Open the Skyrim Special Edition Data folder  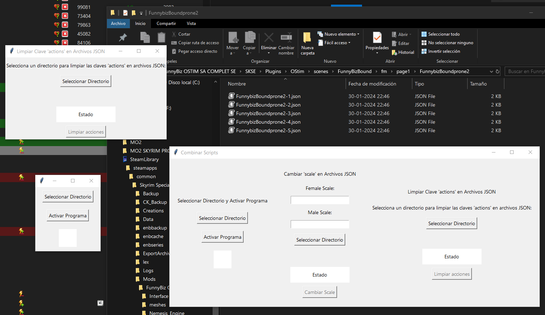pos(148,219)
